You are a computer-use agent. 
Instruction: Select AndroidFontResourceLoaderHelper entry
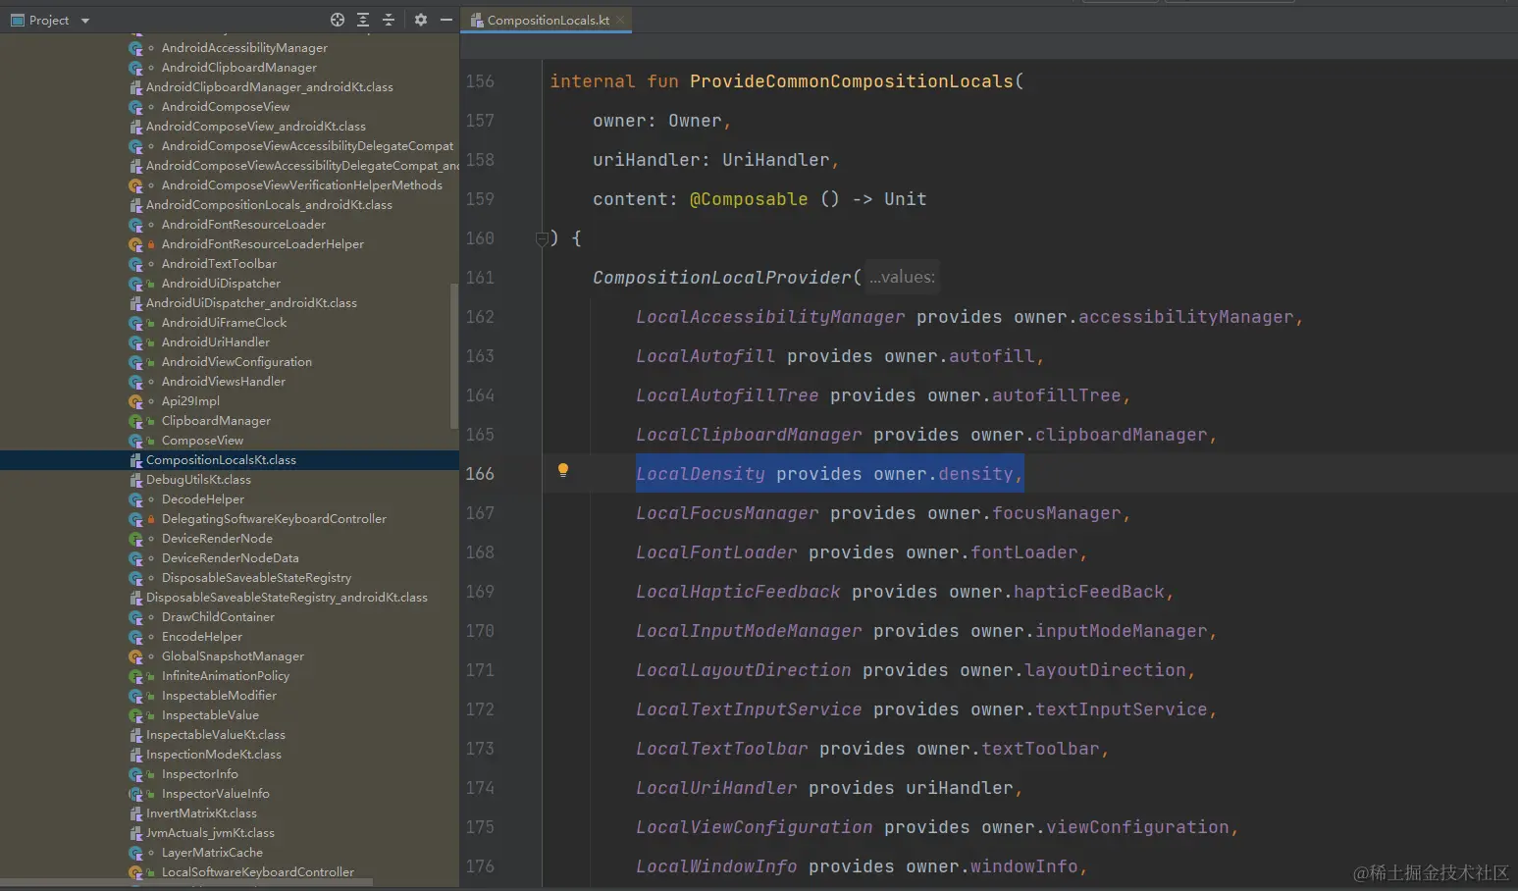262,244
